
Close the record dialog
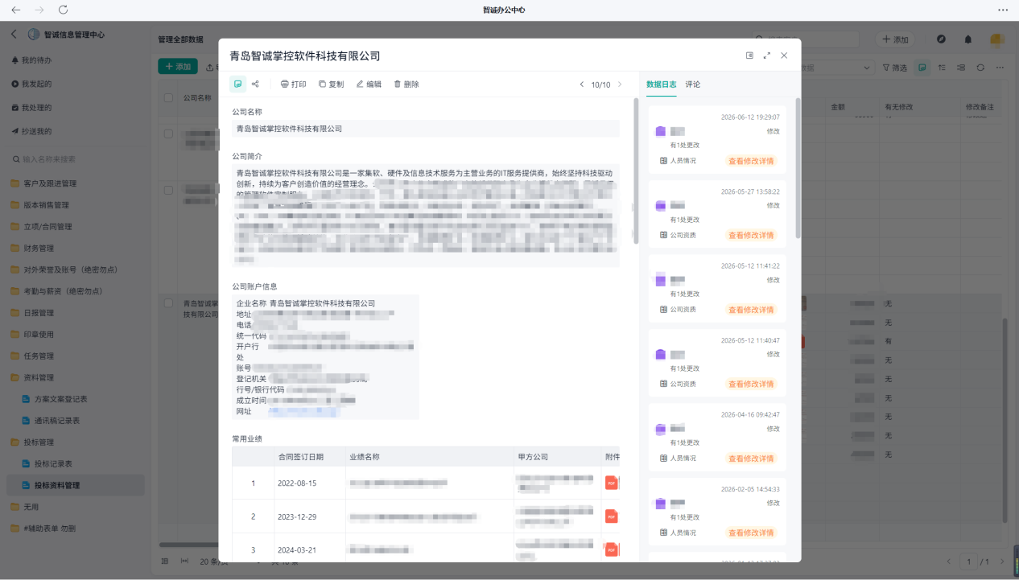point(784,56)
